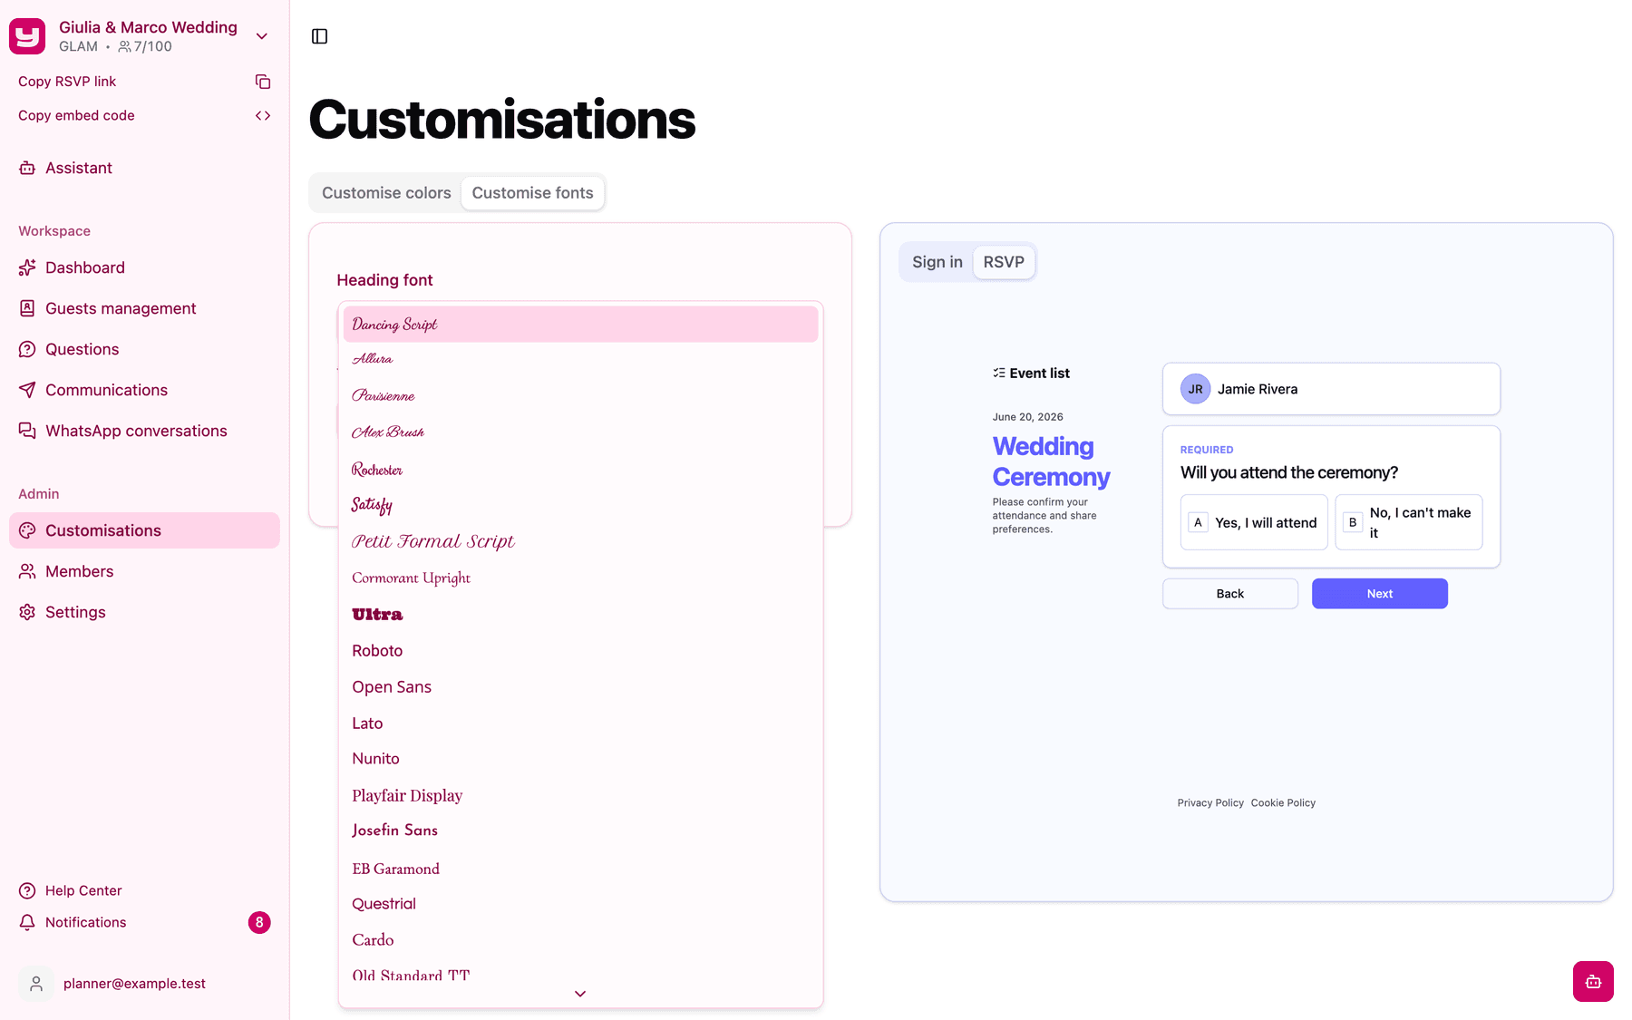This screenshot has width=1632, height=1020.
Task: Switch to Customise colors tab
Action: pyautogui.click(x=386, y=193)
